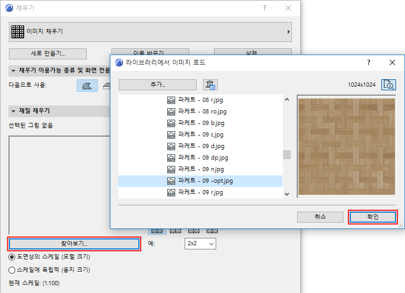Image resolution: width=405 pixels, height=293 pixels.
Task: Collapse the 재질 채우기 section
Action: click(13, 111)
